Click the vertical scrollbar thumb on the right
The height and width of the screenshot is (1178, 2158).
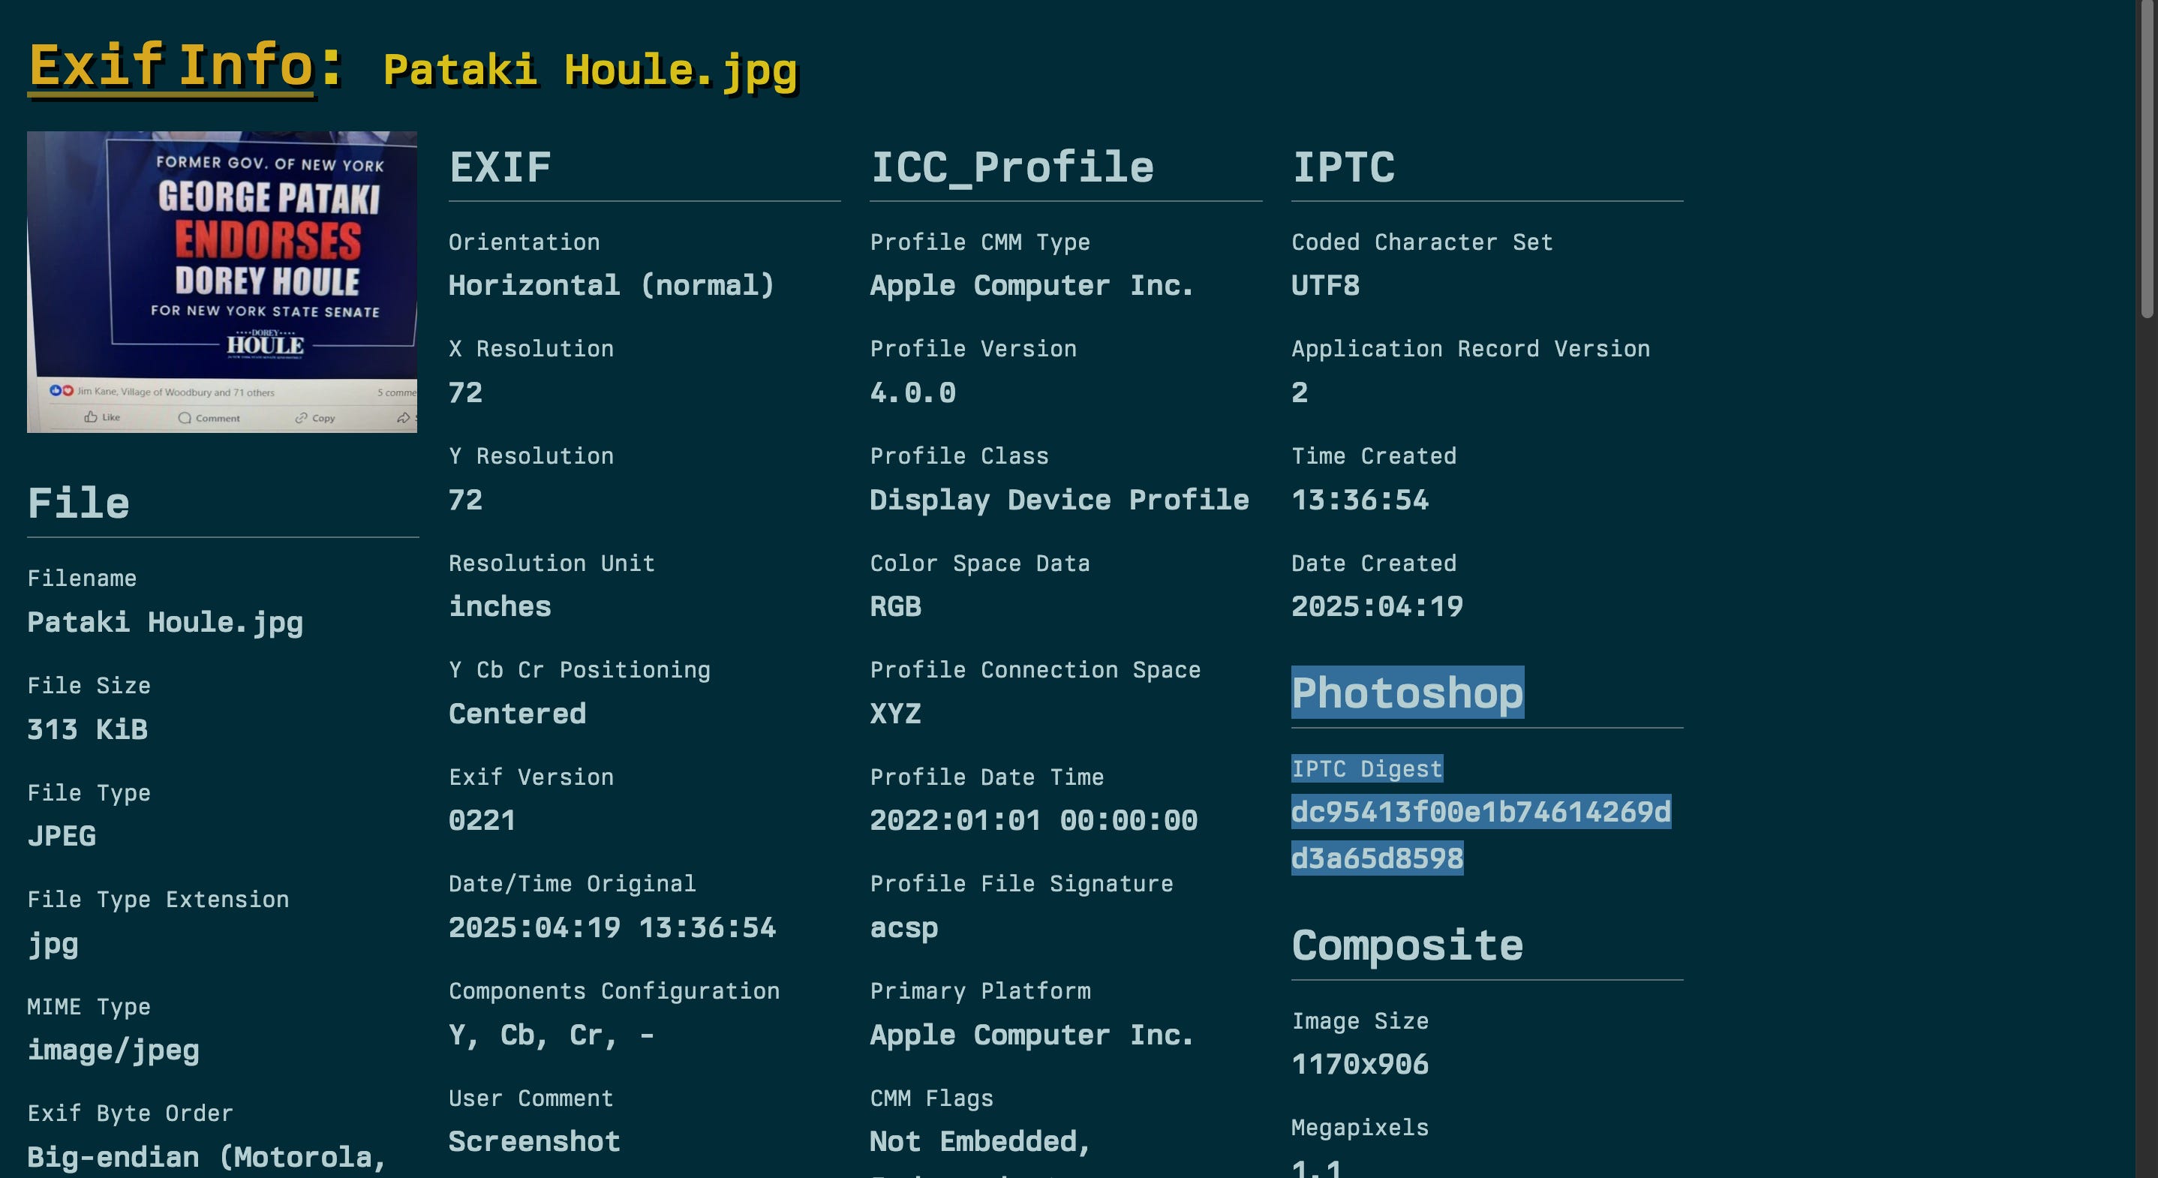pos(2146,159)
